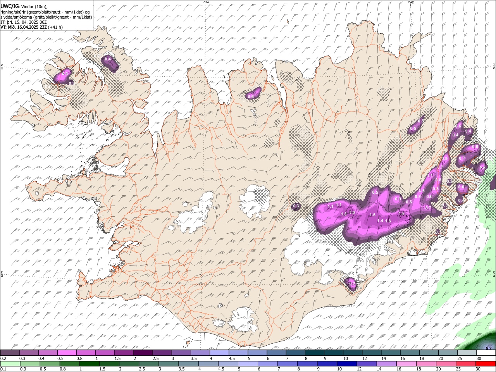Click lower legend green swatch starting at 0.3

[x=30, y=364]
